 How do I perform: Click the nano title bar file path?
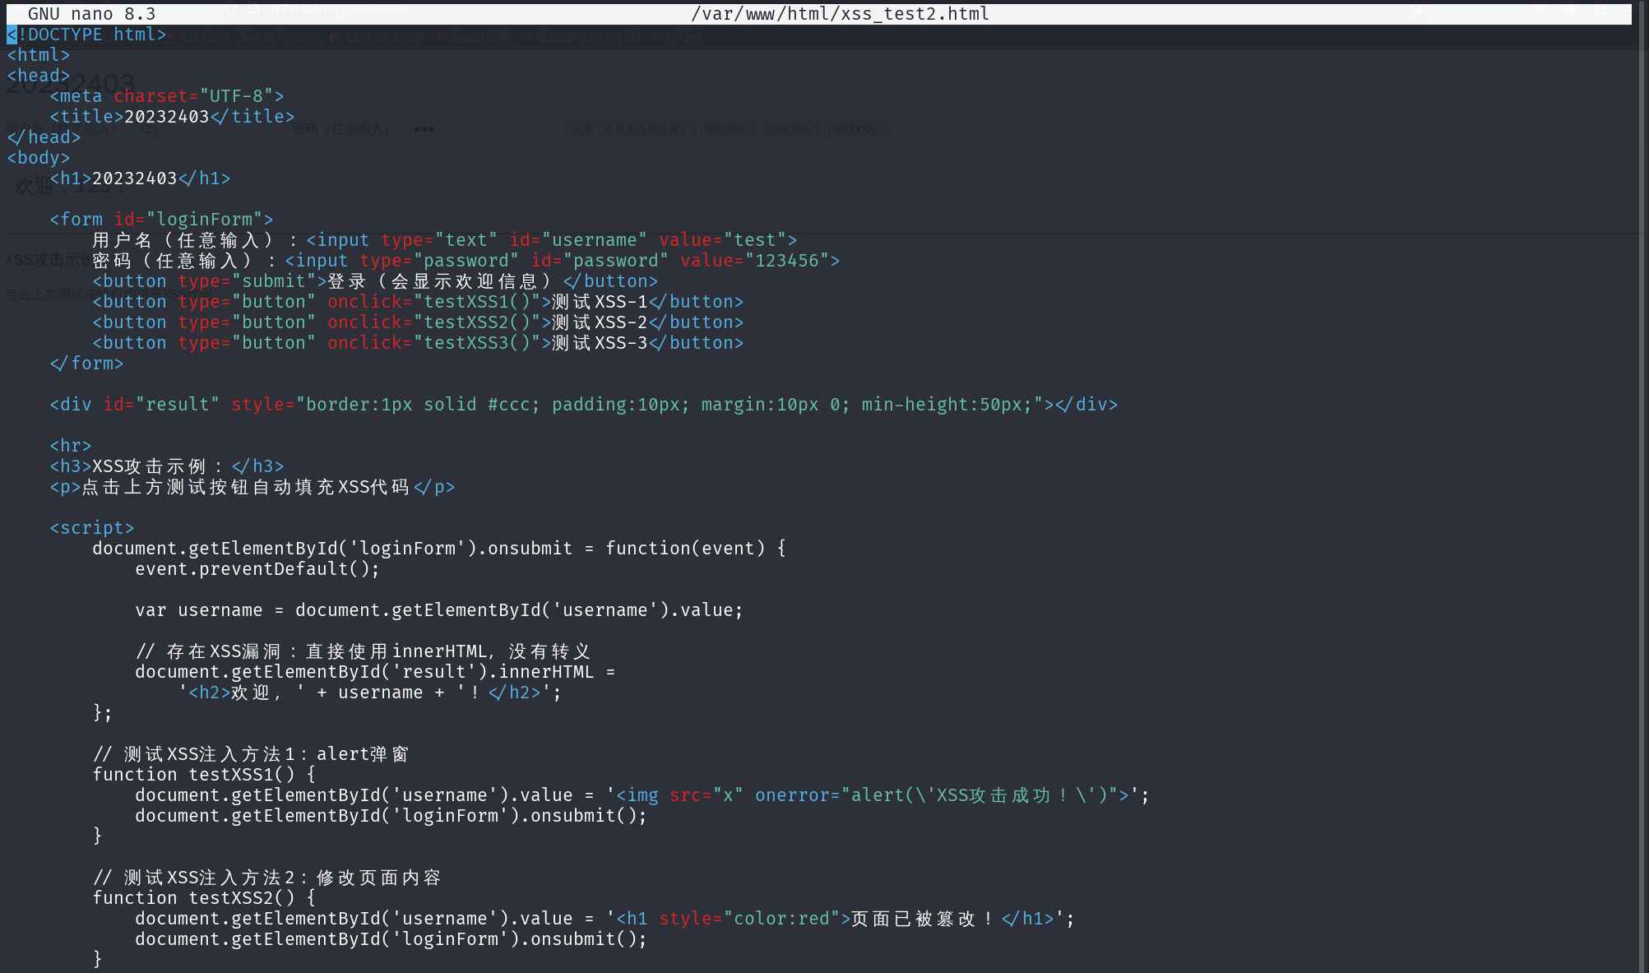[x=839, y=14]
